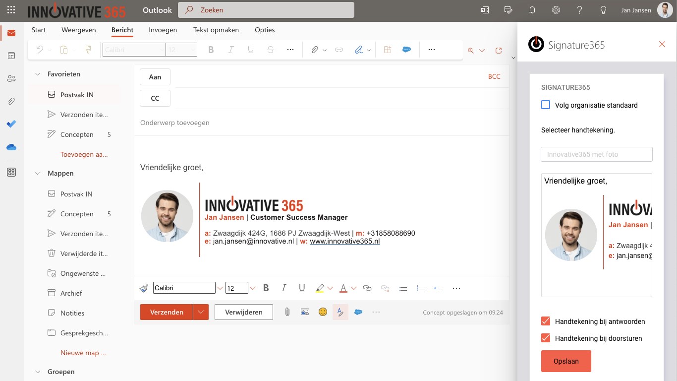
Task: Click the CC recipients button
Action: tap(155, 98)
